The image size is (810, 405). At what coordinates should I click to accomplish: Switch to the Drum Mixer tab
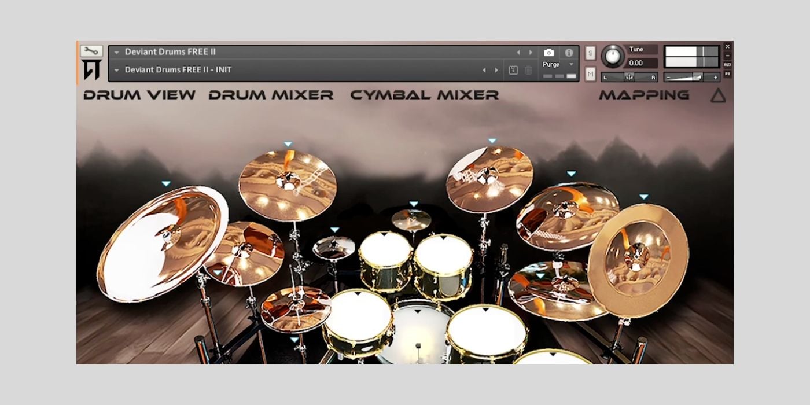pos(271,95)
